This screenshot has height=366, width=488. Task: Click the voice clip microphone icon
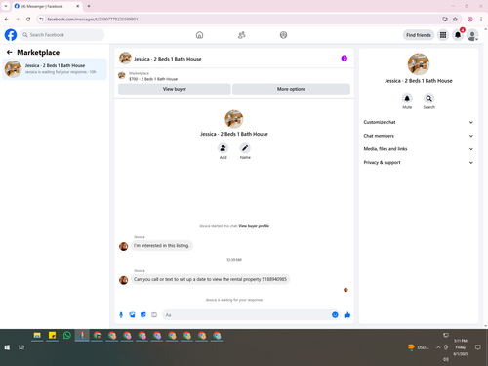click(121, 315)
